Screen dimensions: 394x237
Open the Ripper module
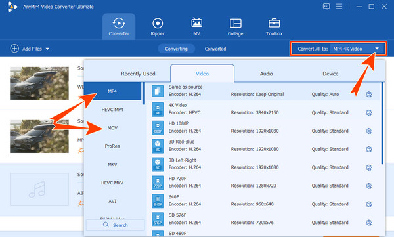click(x=158, y=27)
